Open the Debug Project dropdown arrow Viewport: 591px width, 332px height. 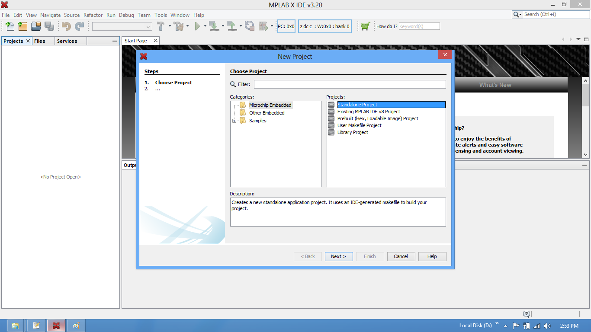click(x=272, y=26)
